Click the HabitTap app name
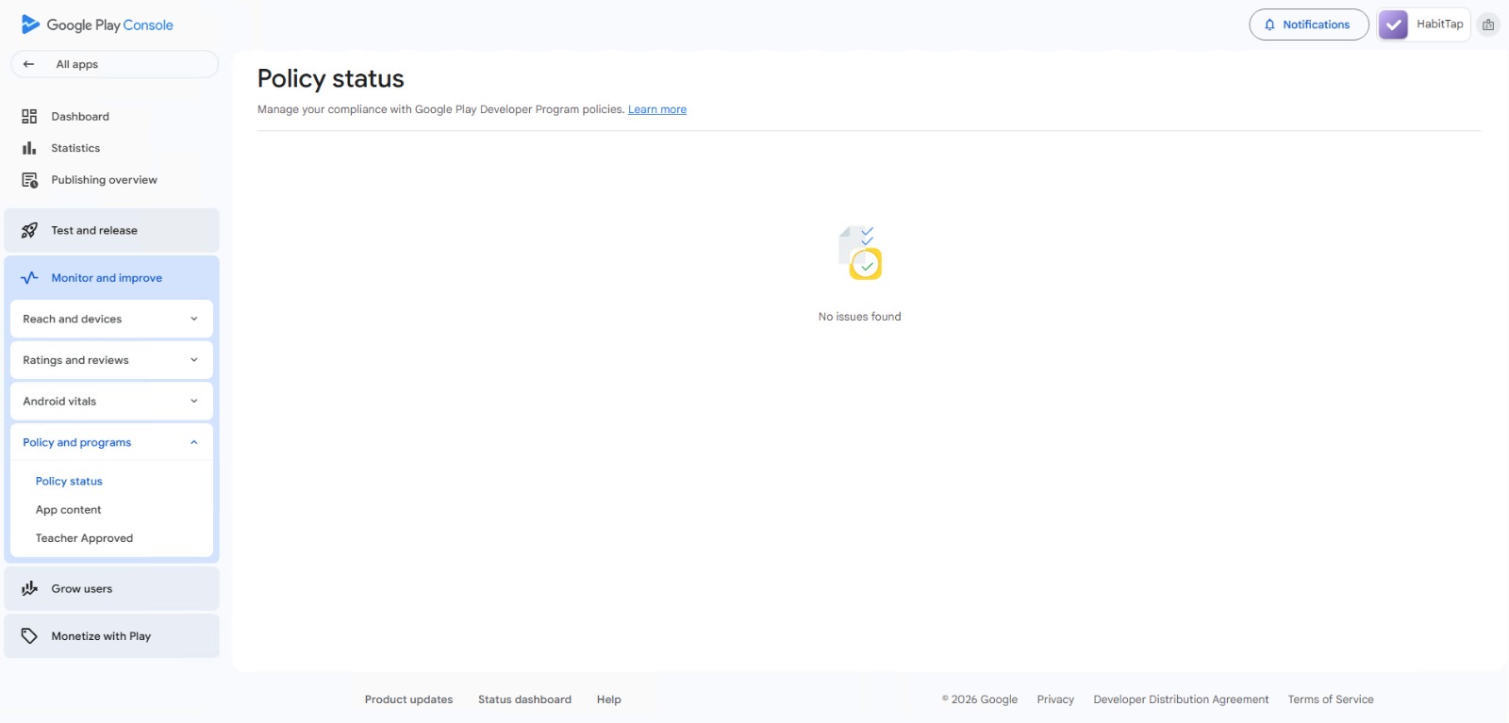This screenshot has height=723, width=1509. click(1439, 25)
